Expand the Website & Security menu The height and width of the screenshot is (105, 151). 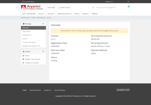(x=65, y=14)
